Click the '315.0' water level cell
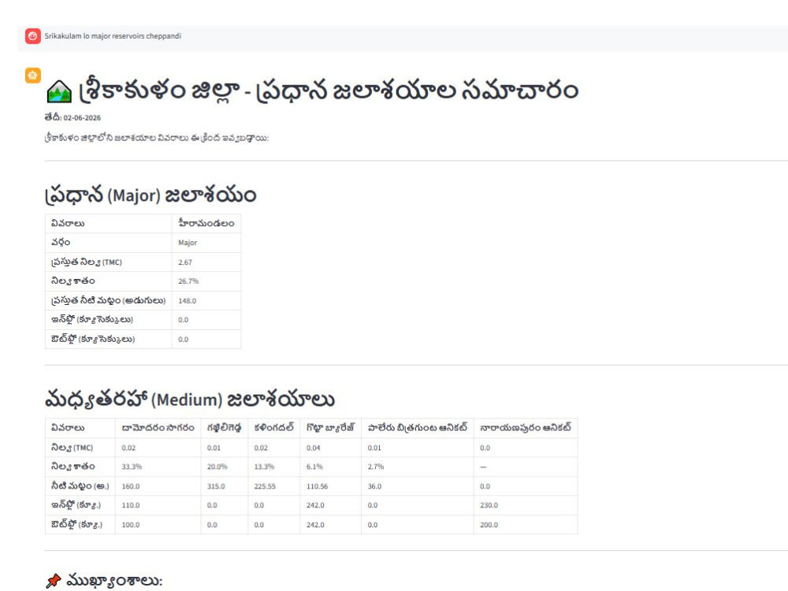Viewport: 788px width, 591px height. point(216,486)
